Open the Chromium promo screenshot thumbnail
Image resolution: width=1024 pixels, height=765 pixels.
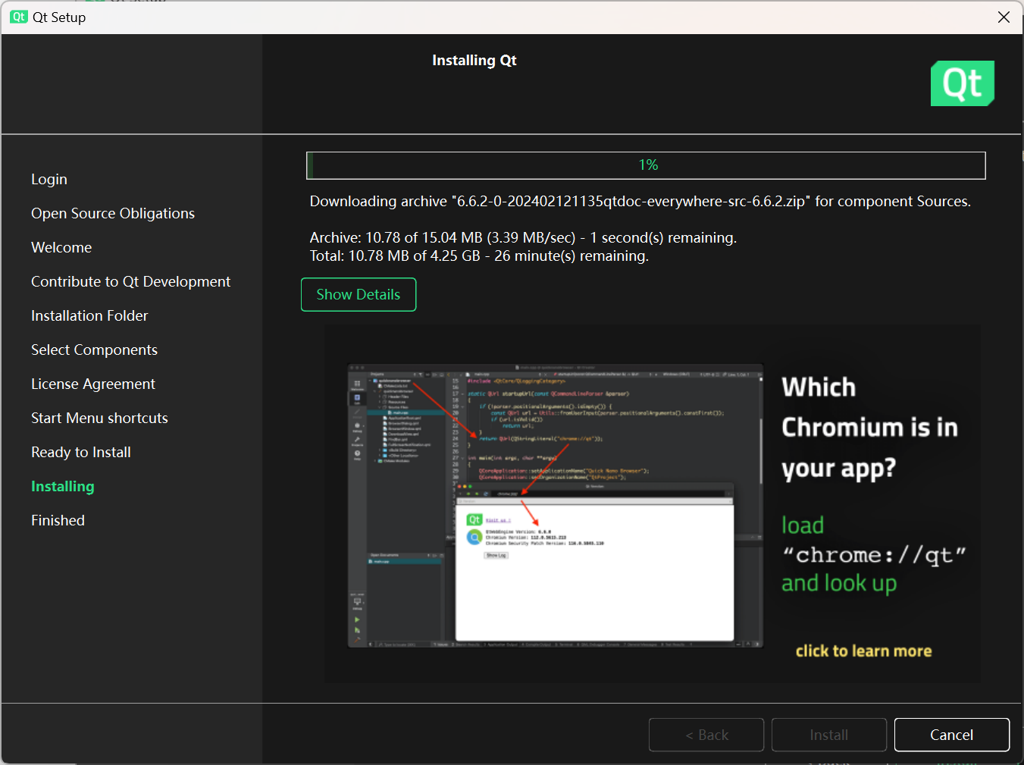555,506
